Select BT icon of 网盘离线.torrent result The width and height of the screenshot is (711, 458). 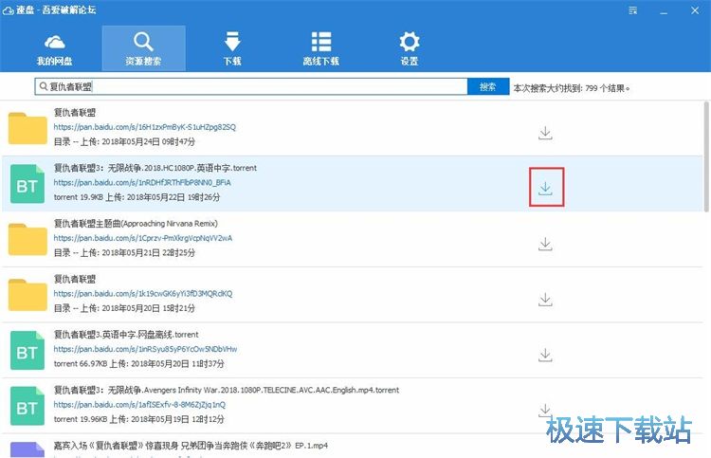coord(27,350)
